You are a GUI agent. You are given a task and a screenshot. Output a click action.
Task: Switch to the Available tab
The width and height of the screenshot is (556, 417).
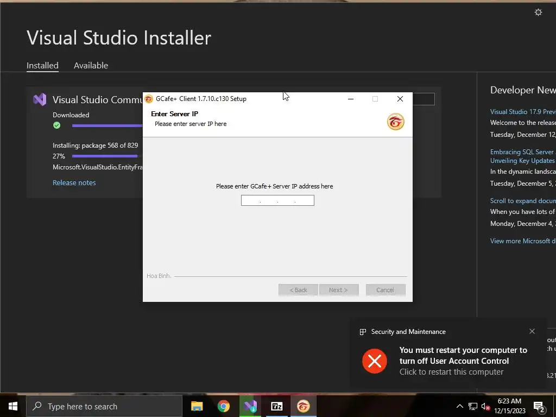pos(91,66)
